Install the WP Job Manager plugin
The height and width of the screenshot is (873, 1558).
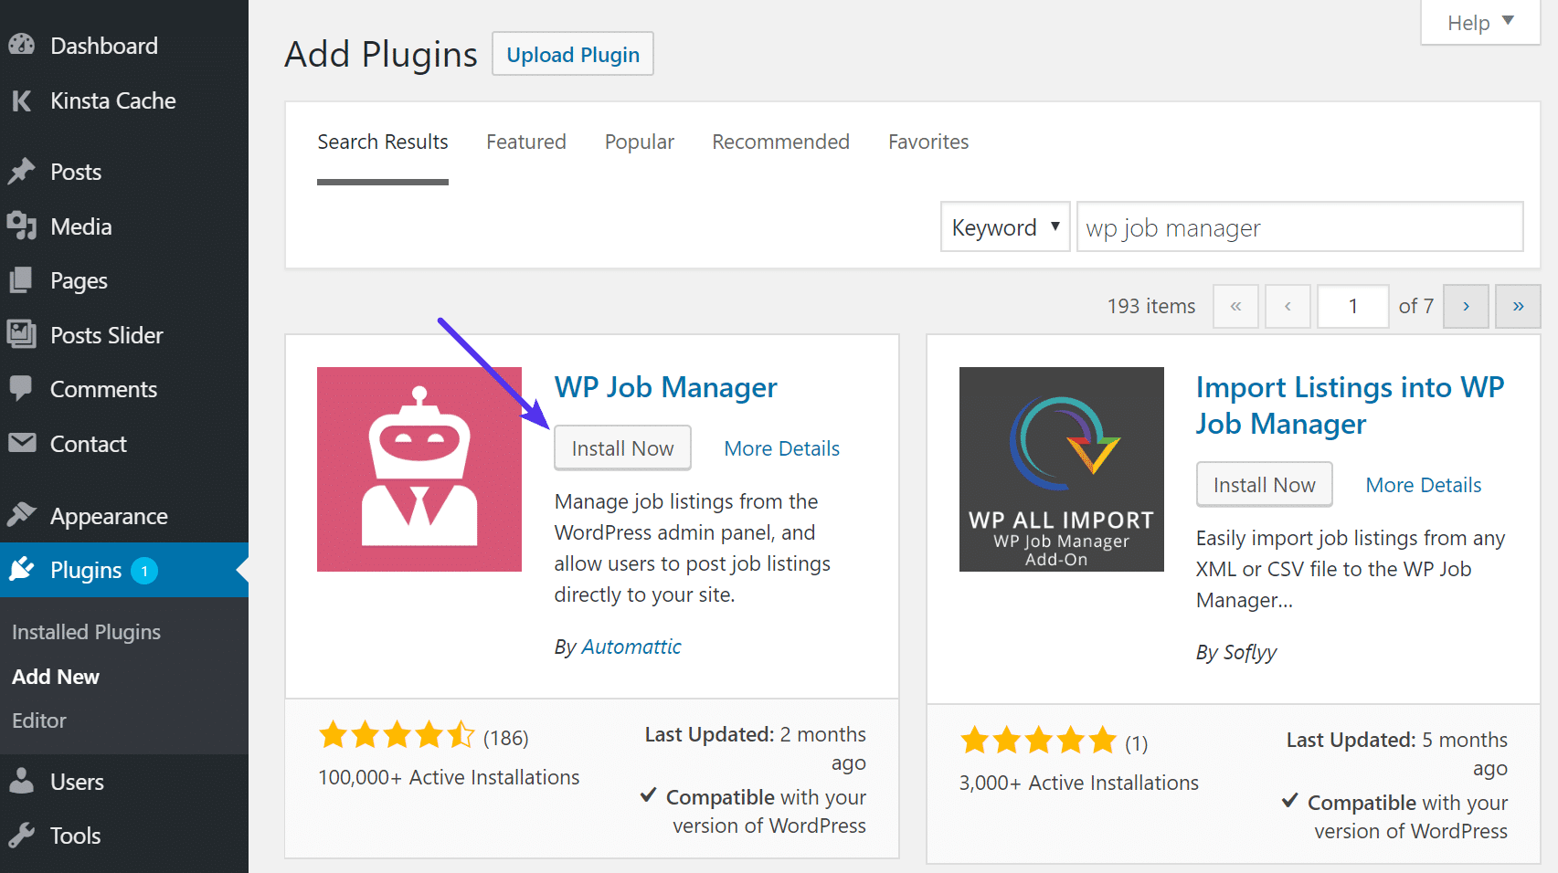pos(622,447)
